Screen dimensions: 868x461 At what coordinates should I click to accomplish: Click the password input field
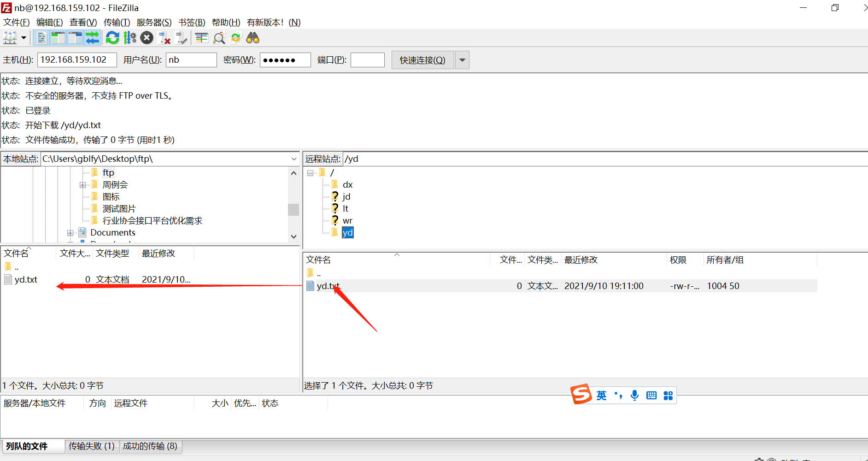285,60
